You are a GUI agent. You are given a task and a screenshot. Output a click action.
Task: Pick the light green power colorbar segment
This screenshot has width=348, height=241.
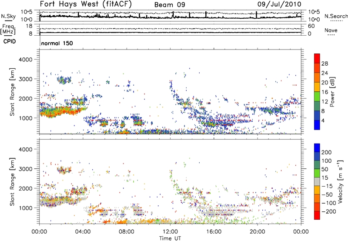[x=317, y=97]
